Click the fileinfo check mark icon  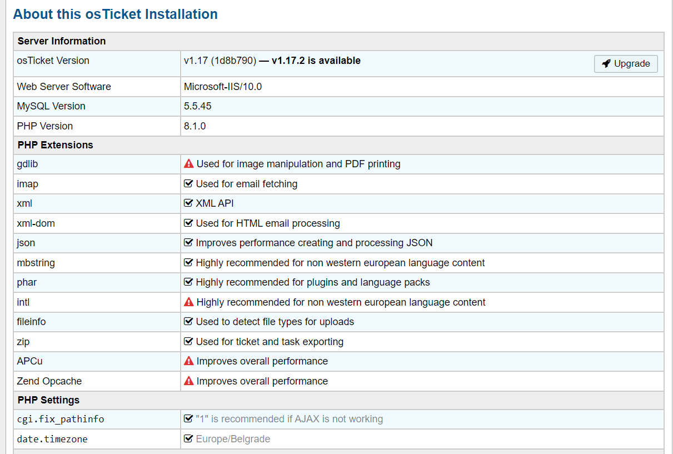pos(188,322)
